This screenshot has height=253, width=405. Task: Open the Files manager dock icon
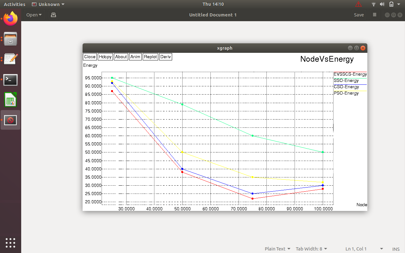(x=10, y=39)
